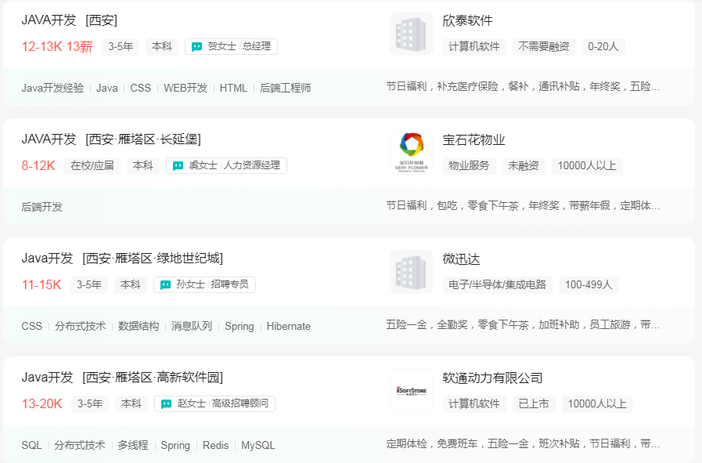Click the 0-20人 company size tag

pos(603,47)
